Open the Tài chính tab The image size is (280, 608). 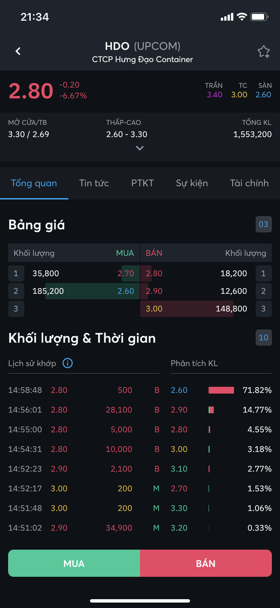tap(249, 183)
